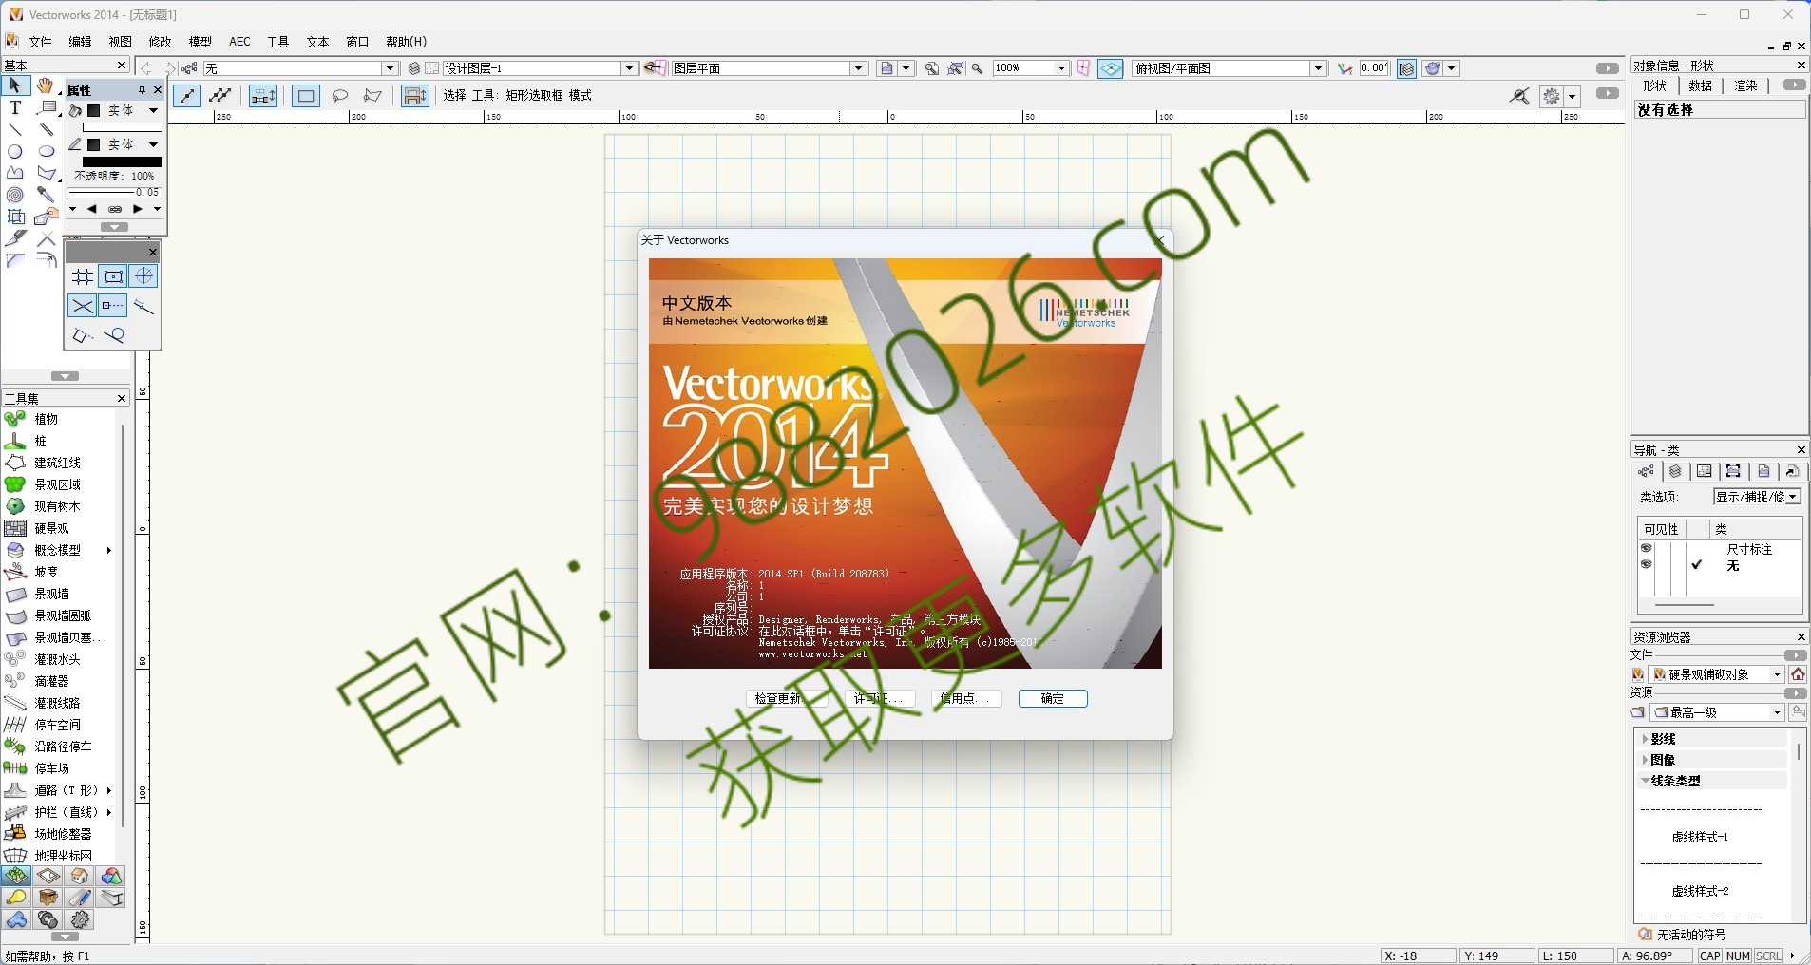
Task: Click the 信用点 credits button in About dialog
Action: click(x=966, y=698)
